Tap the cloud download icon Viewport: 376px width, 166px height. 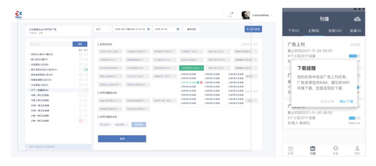point(357,19)
